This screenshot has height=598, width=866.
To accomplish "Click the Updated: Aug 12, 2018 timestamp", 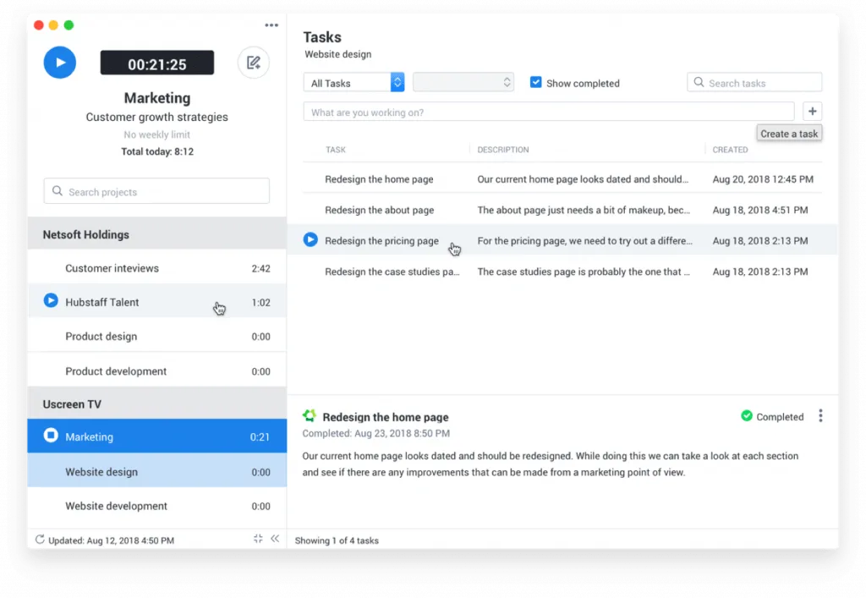I will coord(111,540).
